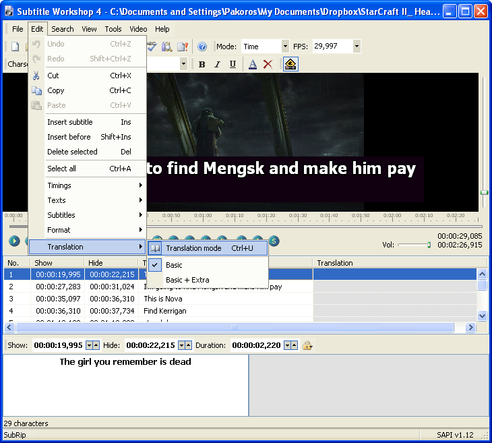Open the search binoculars toolbar icon

[167, 47]
